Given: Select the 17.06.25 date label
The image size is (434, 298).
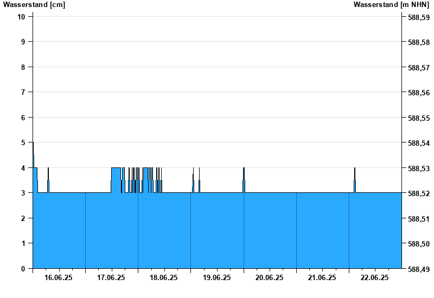Looking at the screenshot, I should click(111, 278).
